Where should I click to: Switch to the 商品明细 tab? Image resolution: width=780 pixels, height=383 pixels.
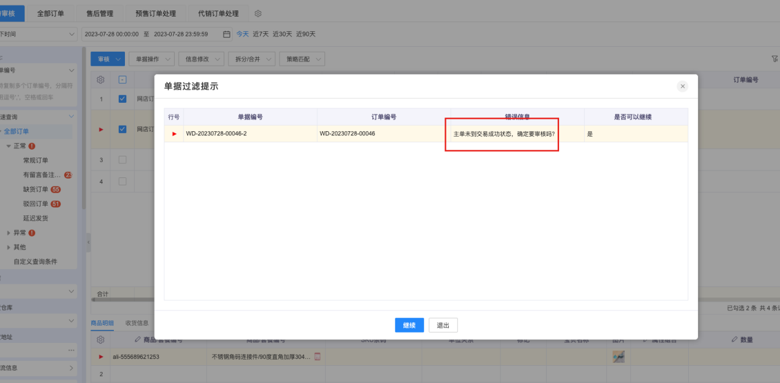pos(102,323)
